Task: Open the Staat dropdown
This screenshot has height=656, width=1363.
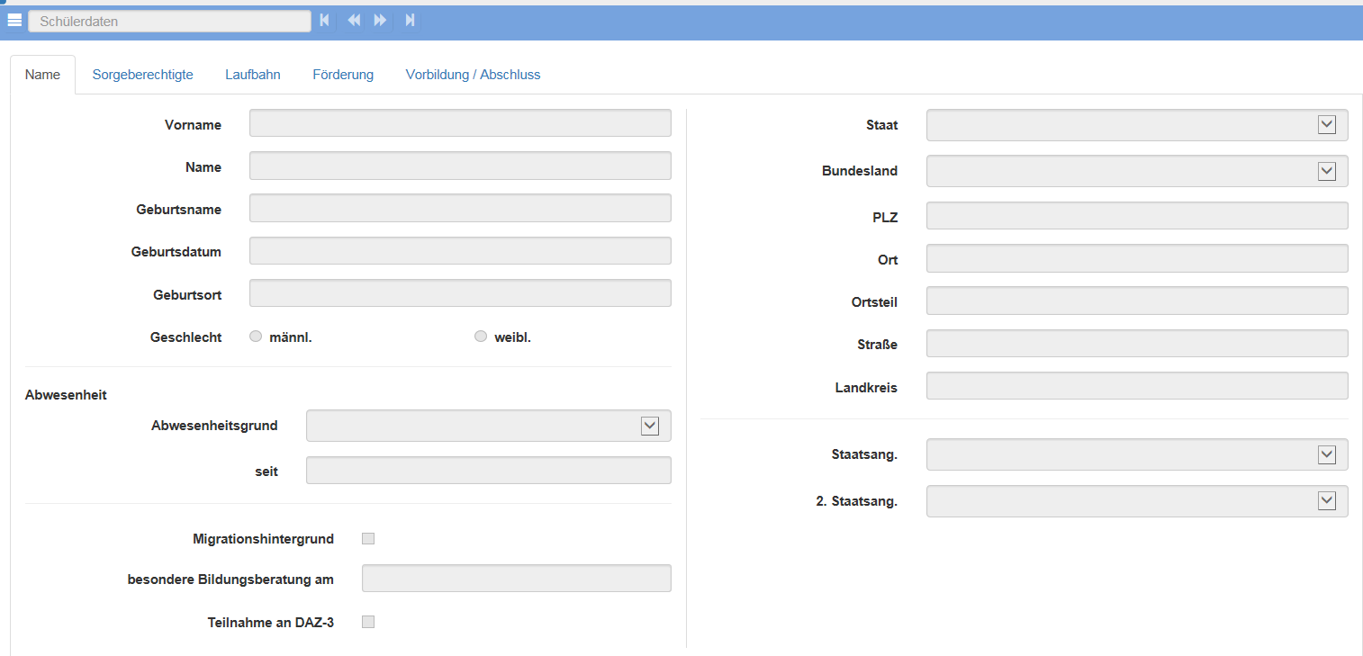Action: [x=1326, y=125]
